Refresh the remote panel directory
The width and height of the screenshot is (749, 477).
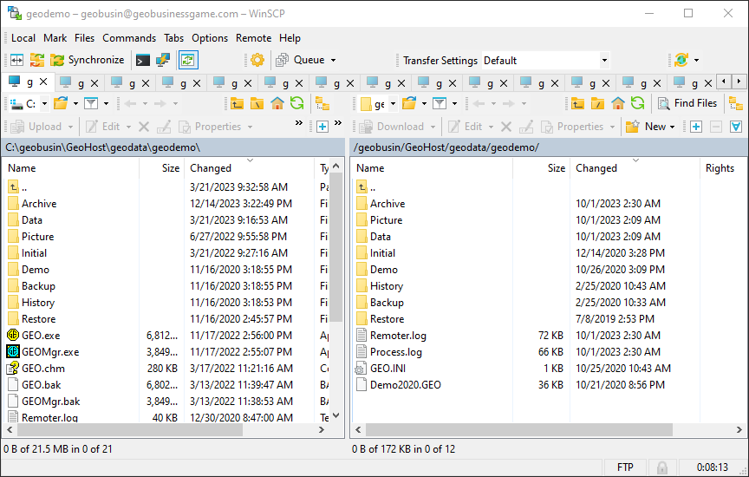[x=637, y=103]
